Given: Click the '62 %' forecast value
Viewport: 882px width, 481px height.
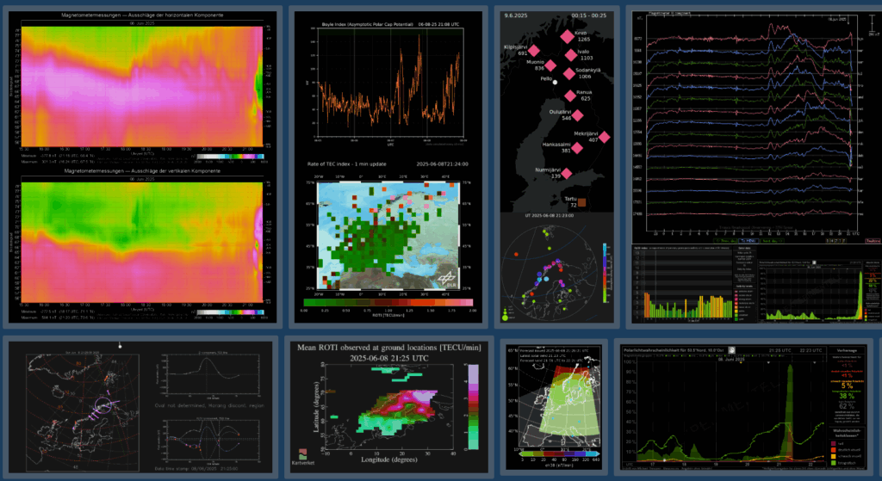Looking at the screenshot, I should pos(847,406).
